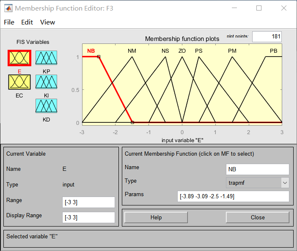Select the PM membership function label
This screenshot has width=297, height=251.
click(232, 51)
